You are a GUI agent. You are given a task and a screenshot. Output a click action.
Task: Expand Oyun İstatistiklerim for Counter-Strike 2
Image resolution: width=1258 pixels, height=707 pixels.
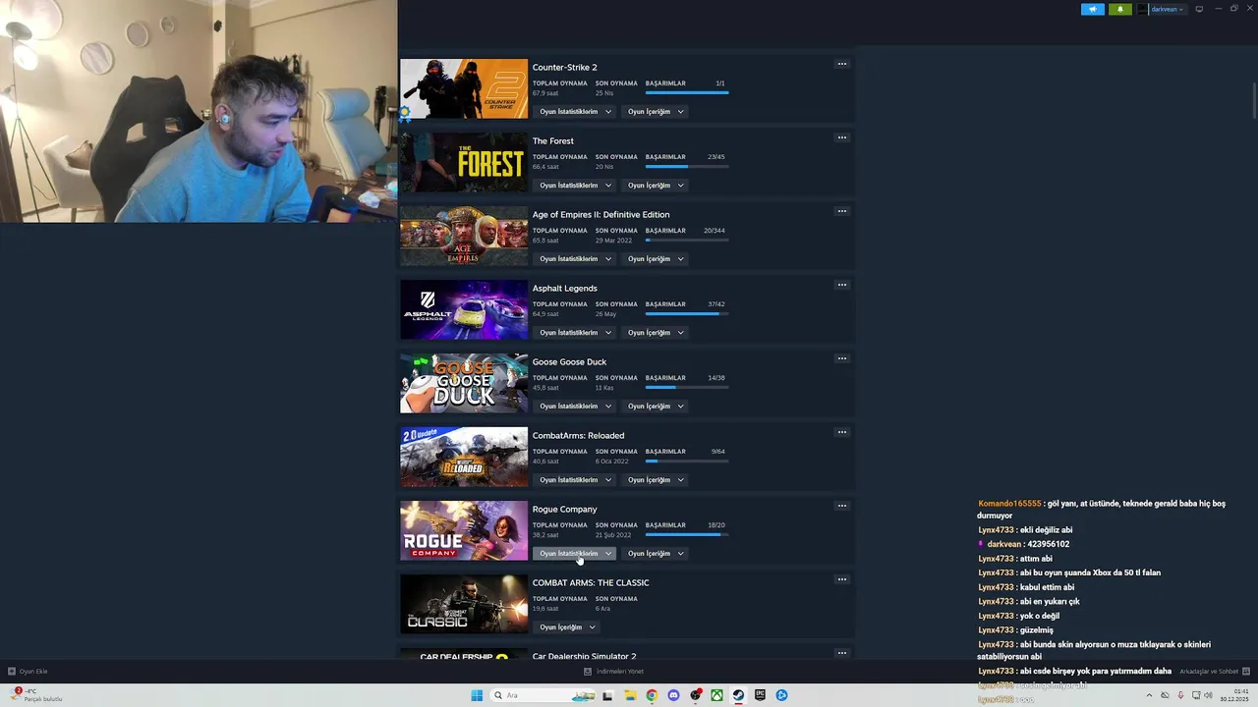pos(575,112)
